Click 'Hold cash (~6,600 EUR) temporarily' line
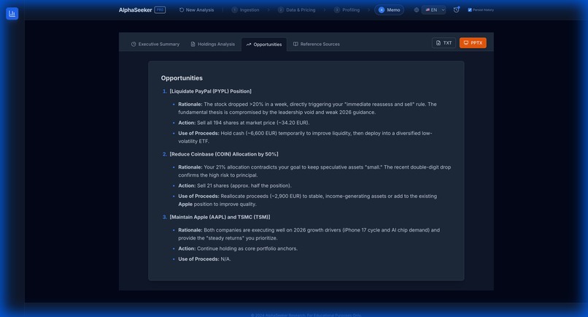Image resolution: width=588 pixels, height=317 pixels. (305, 137)
